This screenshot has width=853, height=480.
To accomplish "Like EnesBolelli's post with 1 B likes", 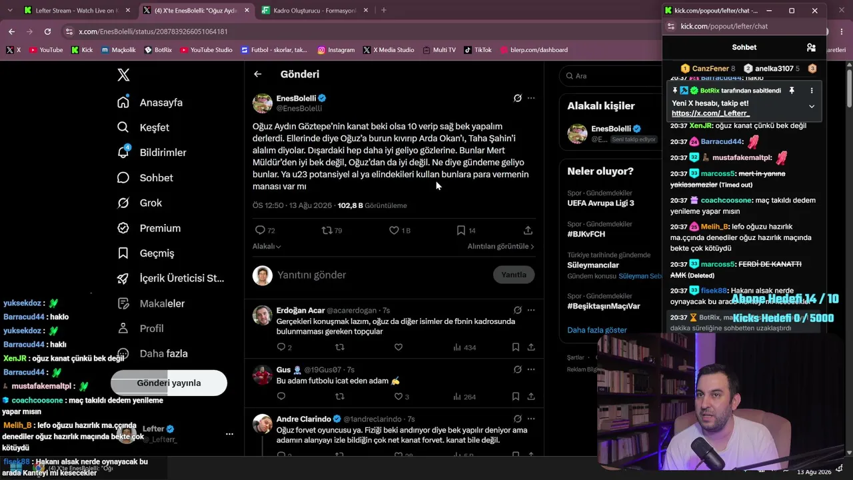I will tap(394, 230).
